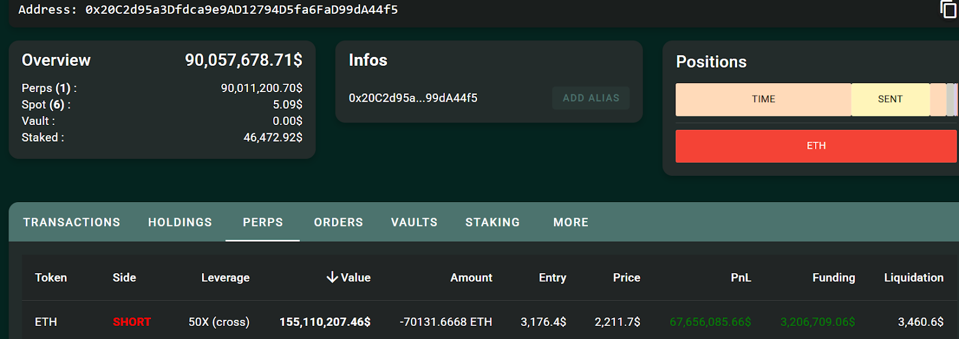Open the VAULTS tab
This screenshot has height=339, width=959.
414,222
